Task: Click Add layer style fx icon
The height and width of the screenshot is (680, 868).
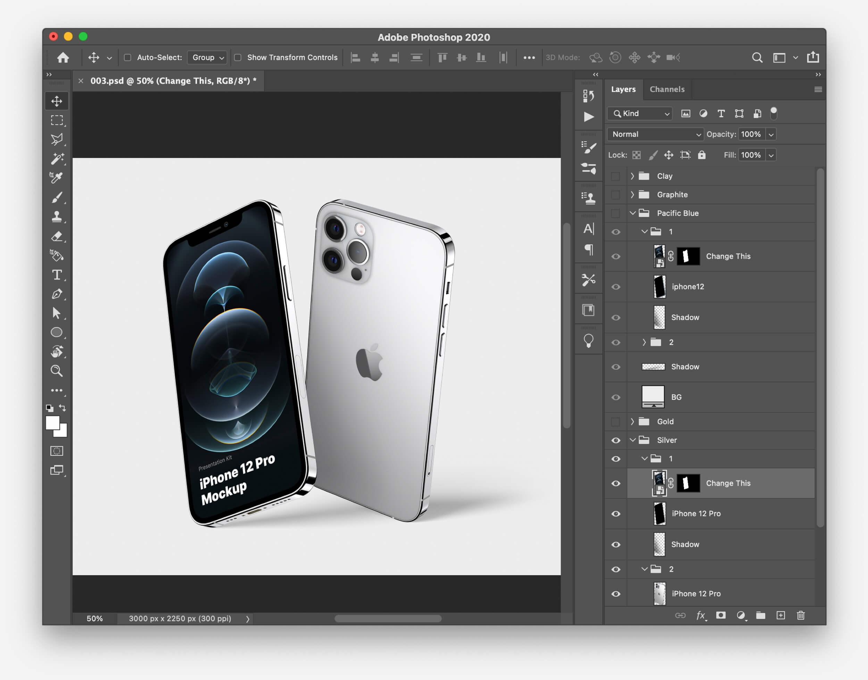Action: point(701,615)
